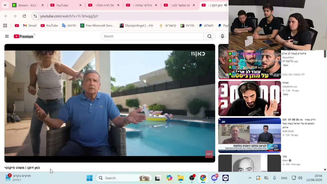Reload the page with the refresh icon

tap(24, 16)
